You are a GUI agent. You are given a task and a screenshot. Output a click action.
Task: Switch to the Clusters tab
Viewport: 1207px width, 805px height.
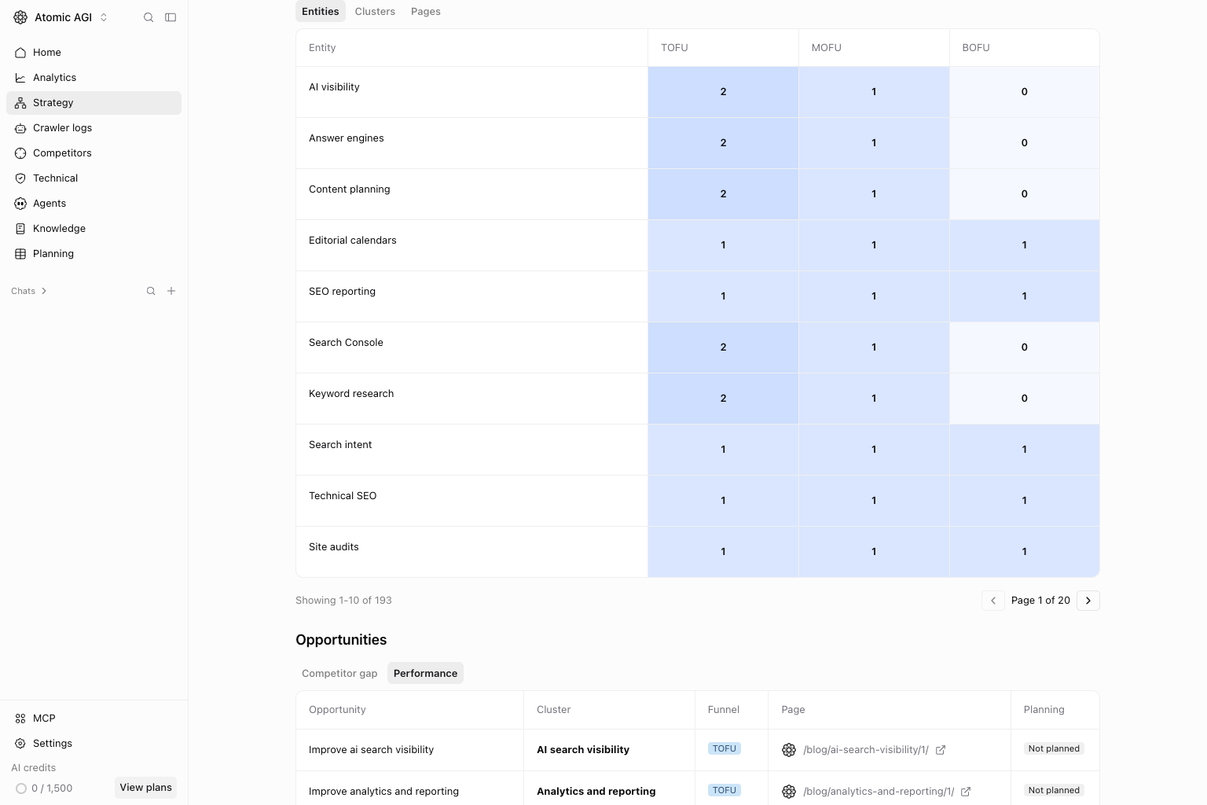pos(375,12)
